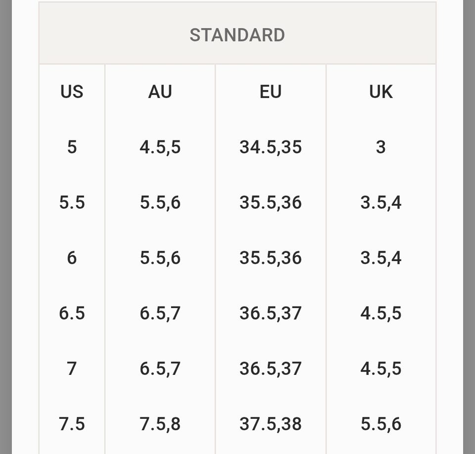Select US size 5 cell
The height and width of the screenshot is (454, 475).
click(x=72, y=147)
